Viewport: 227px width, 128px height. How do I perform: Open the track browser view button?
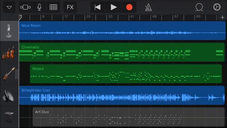[x=25, y=7]
